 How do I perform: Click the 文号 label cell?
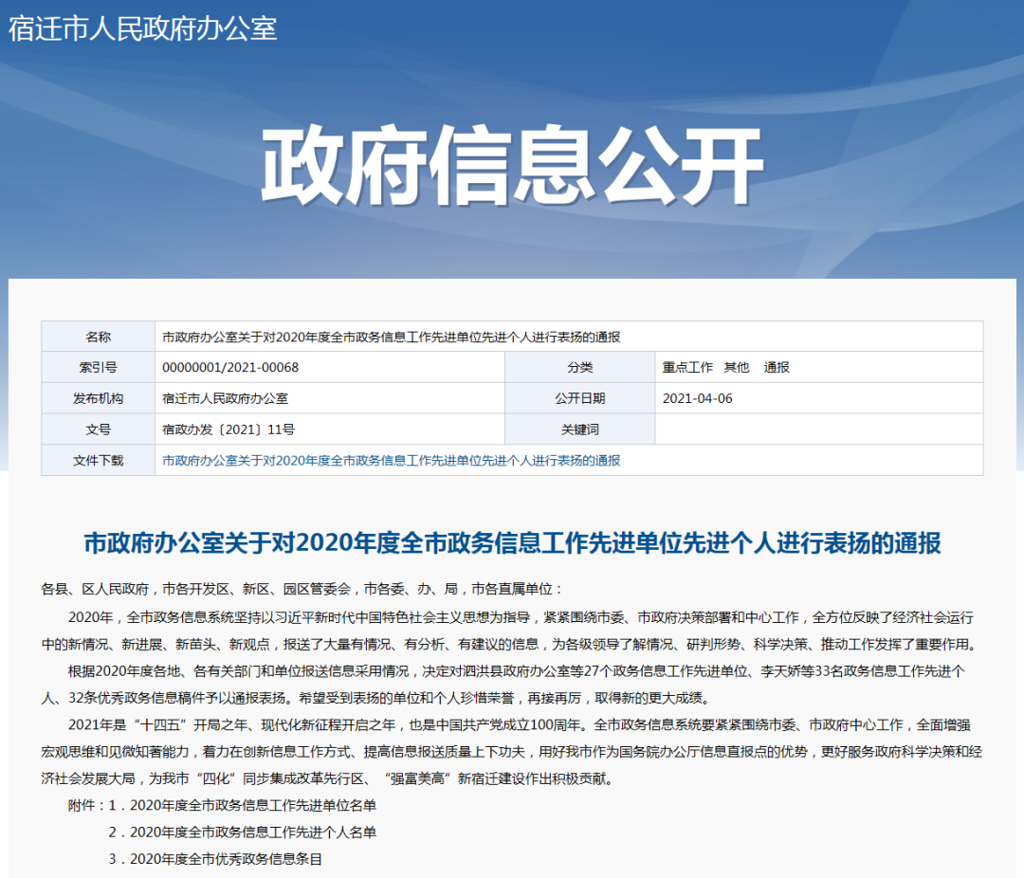98,430
